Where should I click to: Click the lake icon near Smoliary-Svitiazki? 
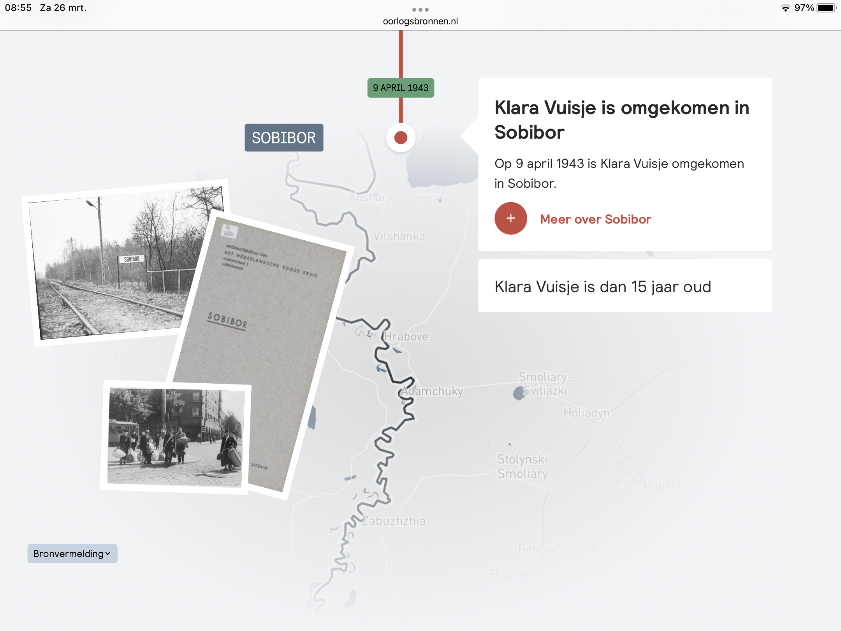[519, 393]
